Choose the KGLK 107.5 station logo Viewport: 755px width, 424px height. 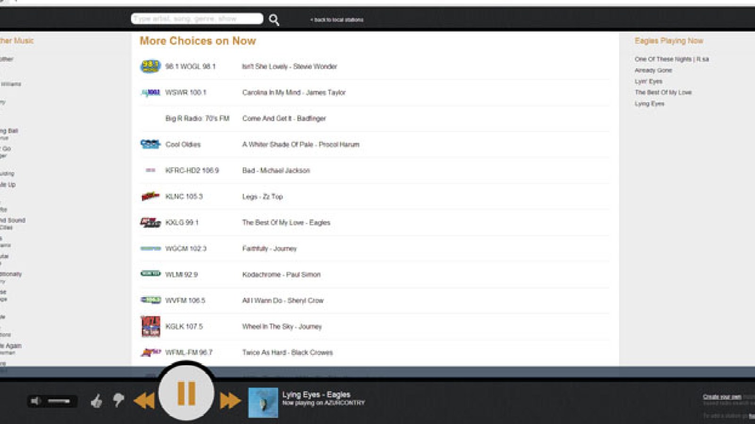151,326
